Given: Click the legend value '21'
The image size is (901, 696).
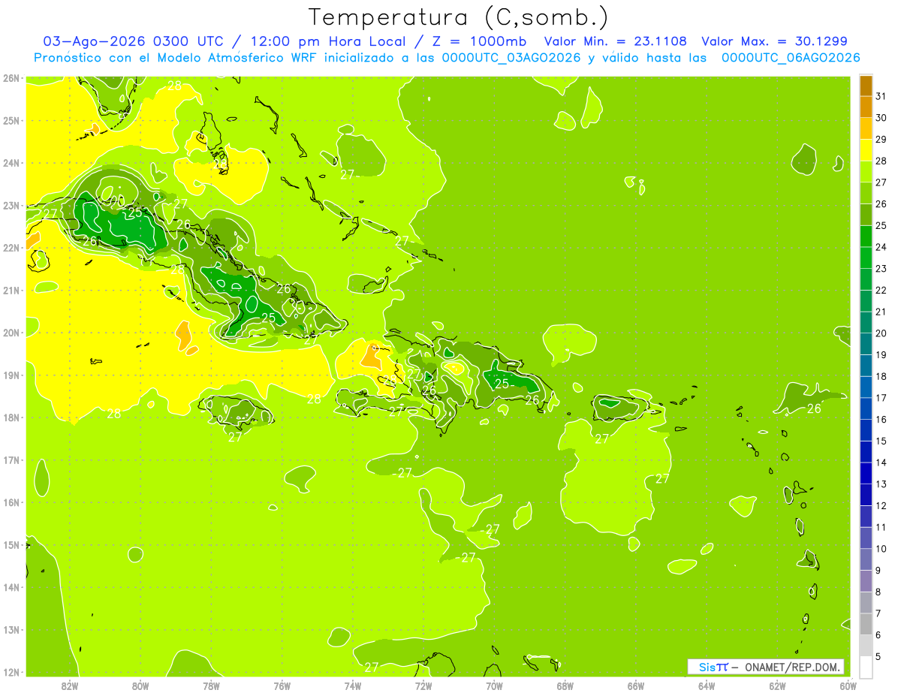Looking at the screenshot, I should 881,312.
